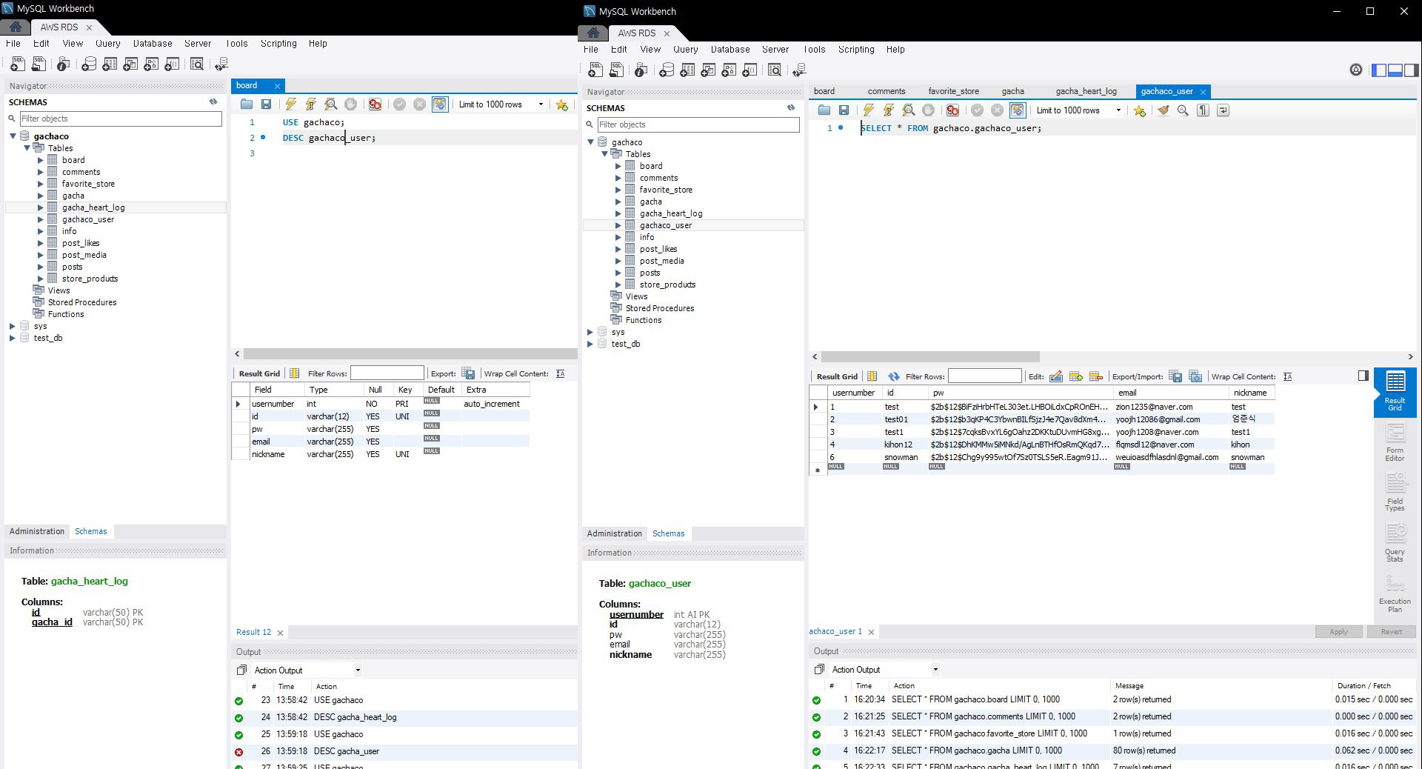
Task: Refresh result grid data in right window
Action: coord(894,376)
